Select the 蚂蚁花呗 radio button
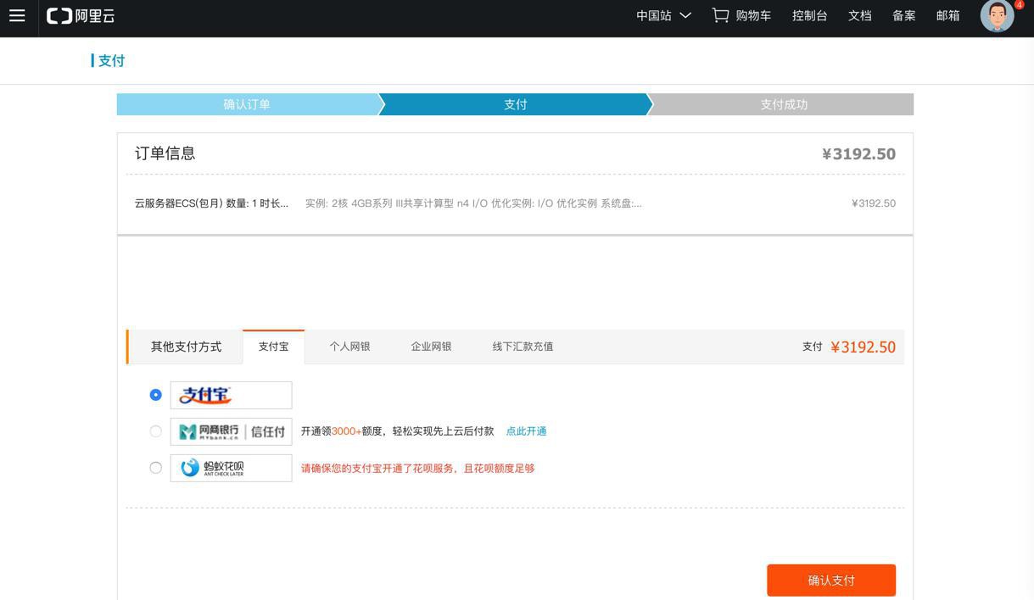 (x=155, y=468)
